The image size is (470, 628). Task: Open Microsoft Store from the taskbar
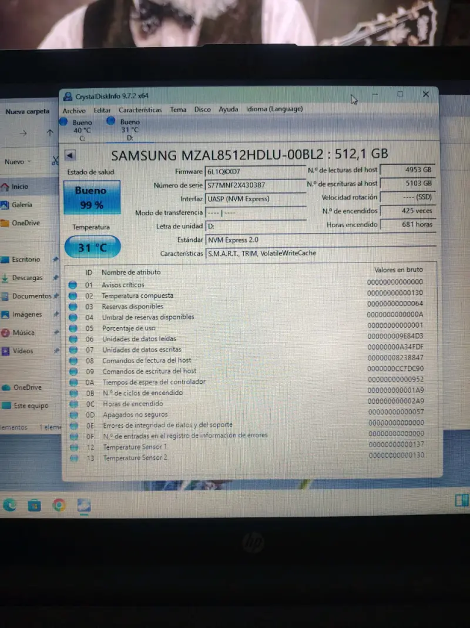click(35, 506)
